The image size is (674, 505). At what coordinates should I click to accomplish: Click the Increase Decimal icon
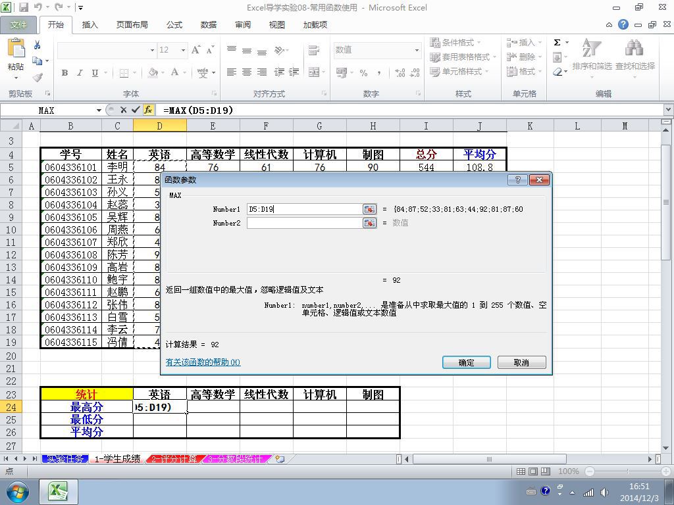400,72
